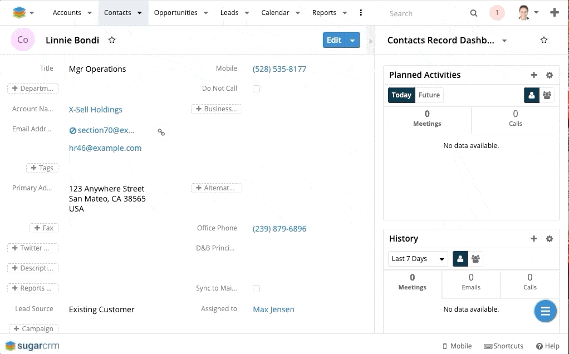
Task: Toggle the Sync to Mail checkbox
Action: pos(256,288)
